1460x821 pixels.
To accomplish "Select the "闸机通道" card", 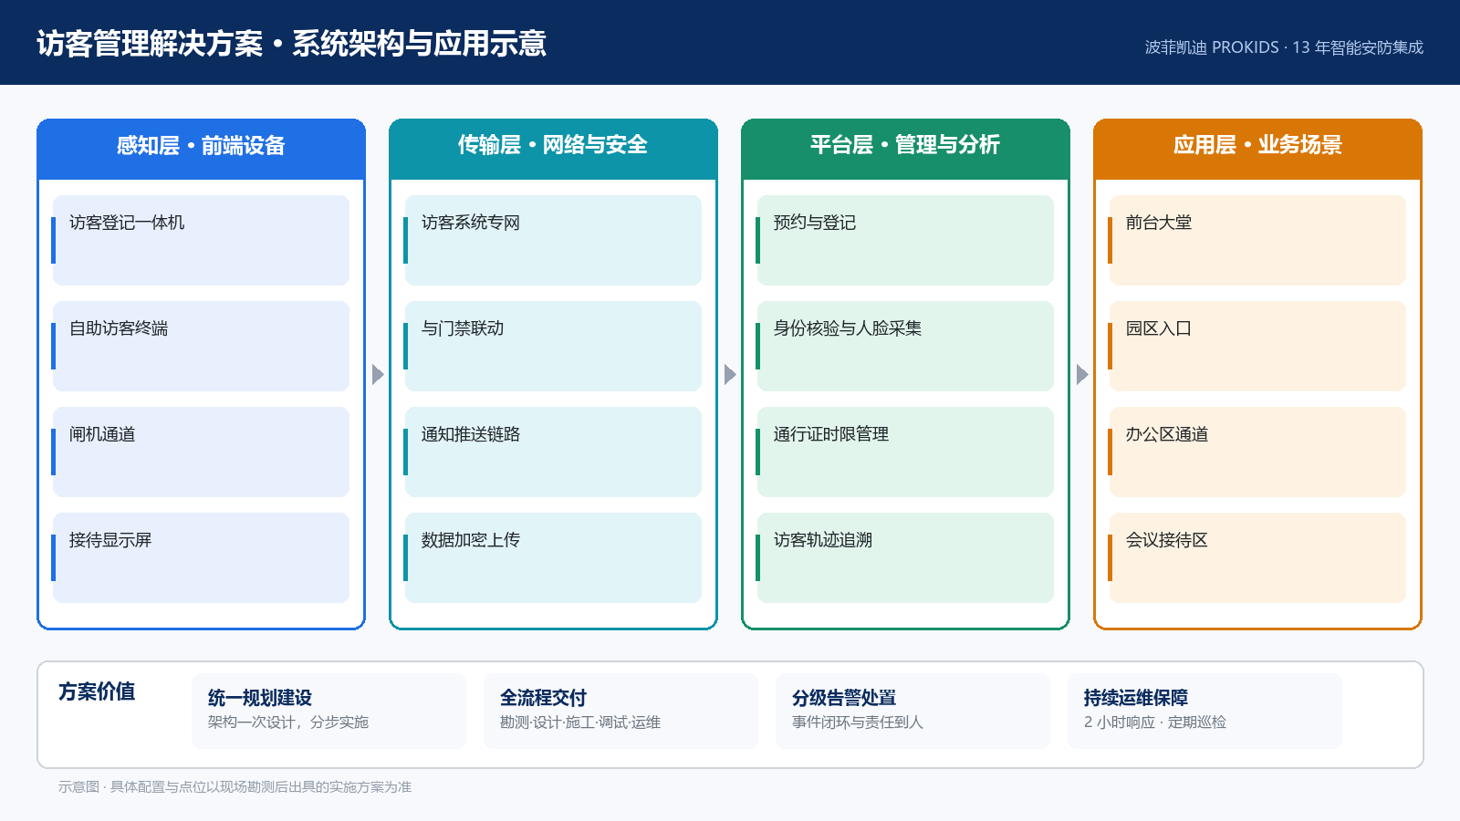I will (x=201, y=452).
